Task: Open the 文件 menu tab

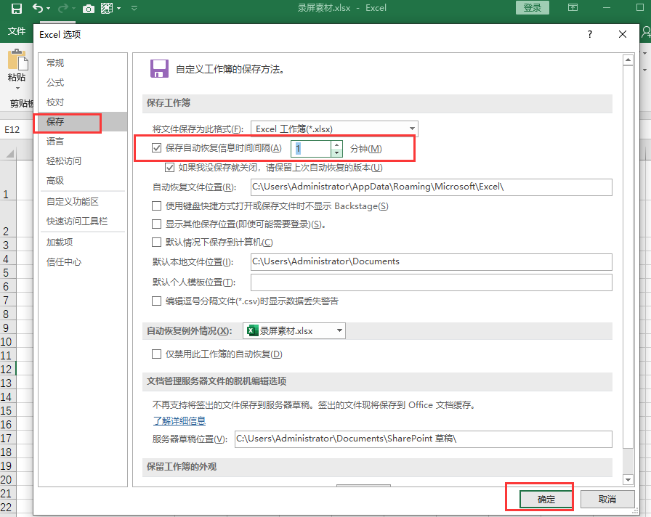Action: (x=17, y=31)
